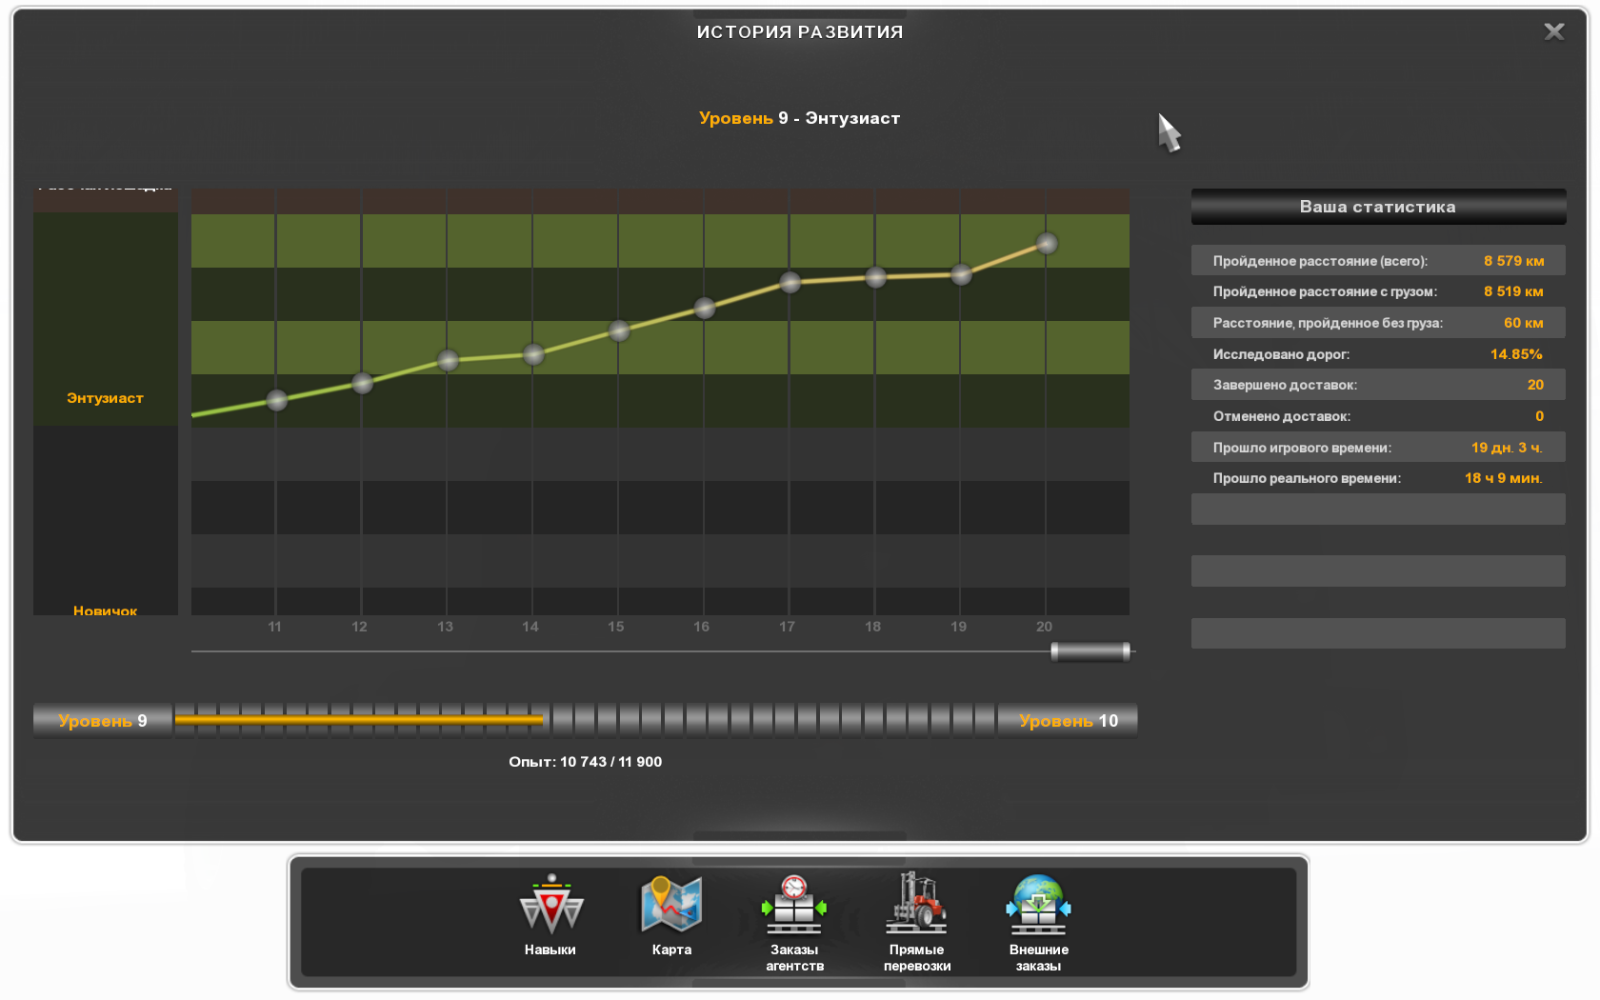
Task: Select the Завершено доставок statistics row
Action: click(1377, 385)
